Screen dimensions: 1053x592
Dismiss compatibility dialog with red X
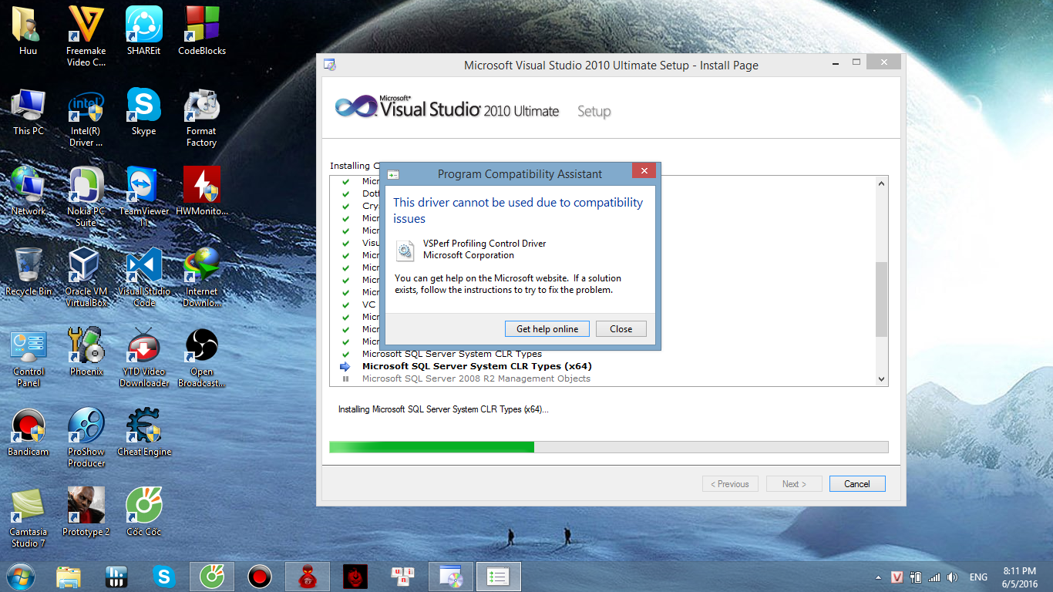click(x=644, y=171)
